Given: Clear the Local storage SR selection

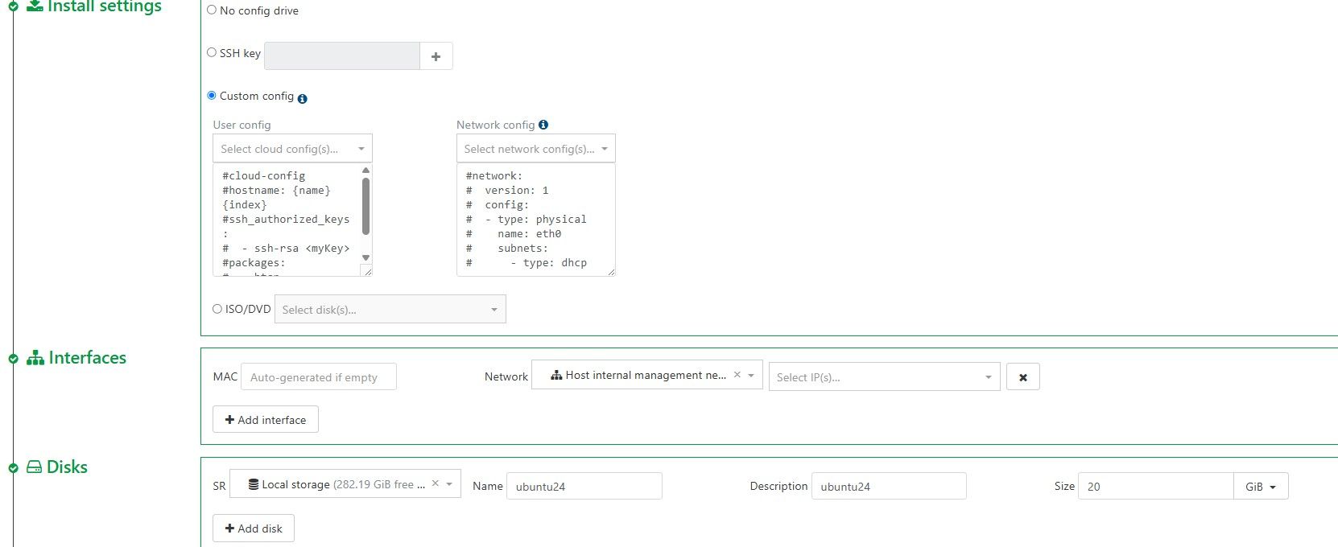Looking at the screenshot, I should point(435,483).
